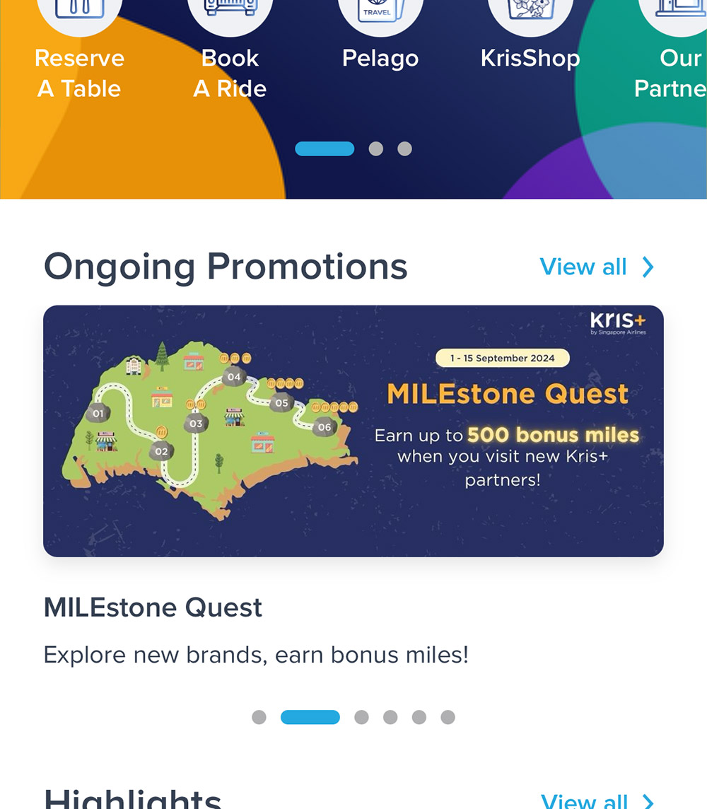Select second page dot in shortcuts carousel
Screen dimensions: 707x809
[x=376, y=149]
